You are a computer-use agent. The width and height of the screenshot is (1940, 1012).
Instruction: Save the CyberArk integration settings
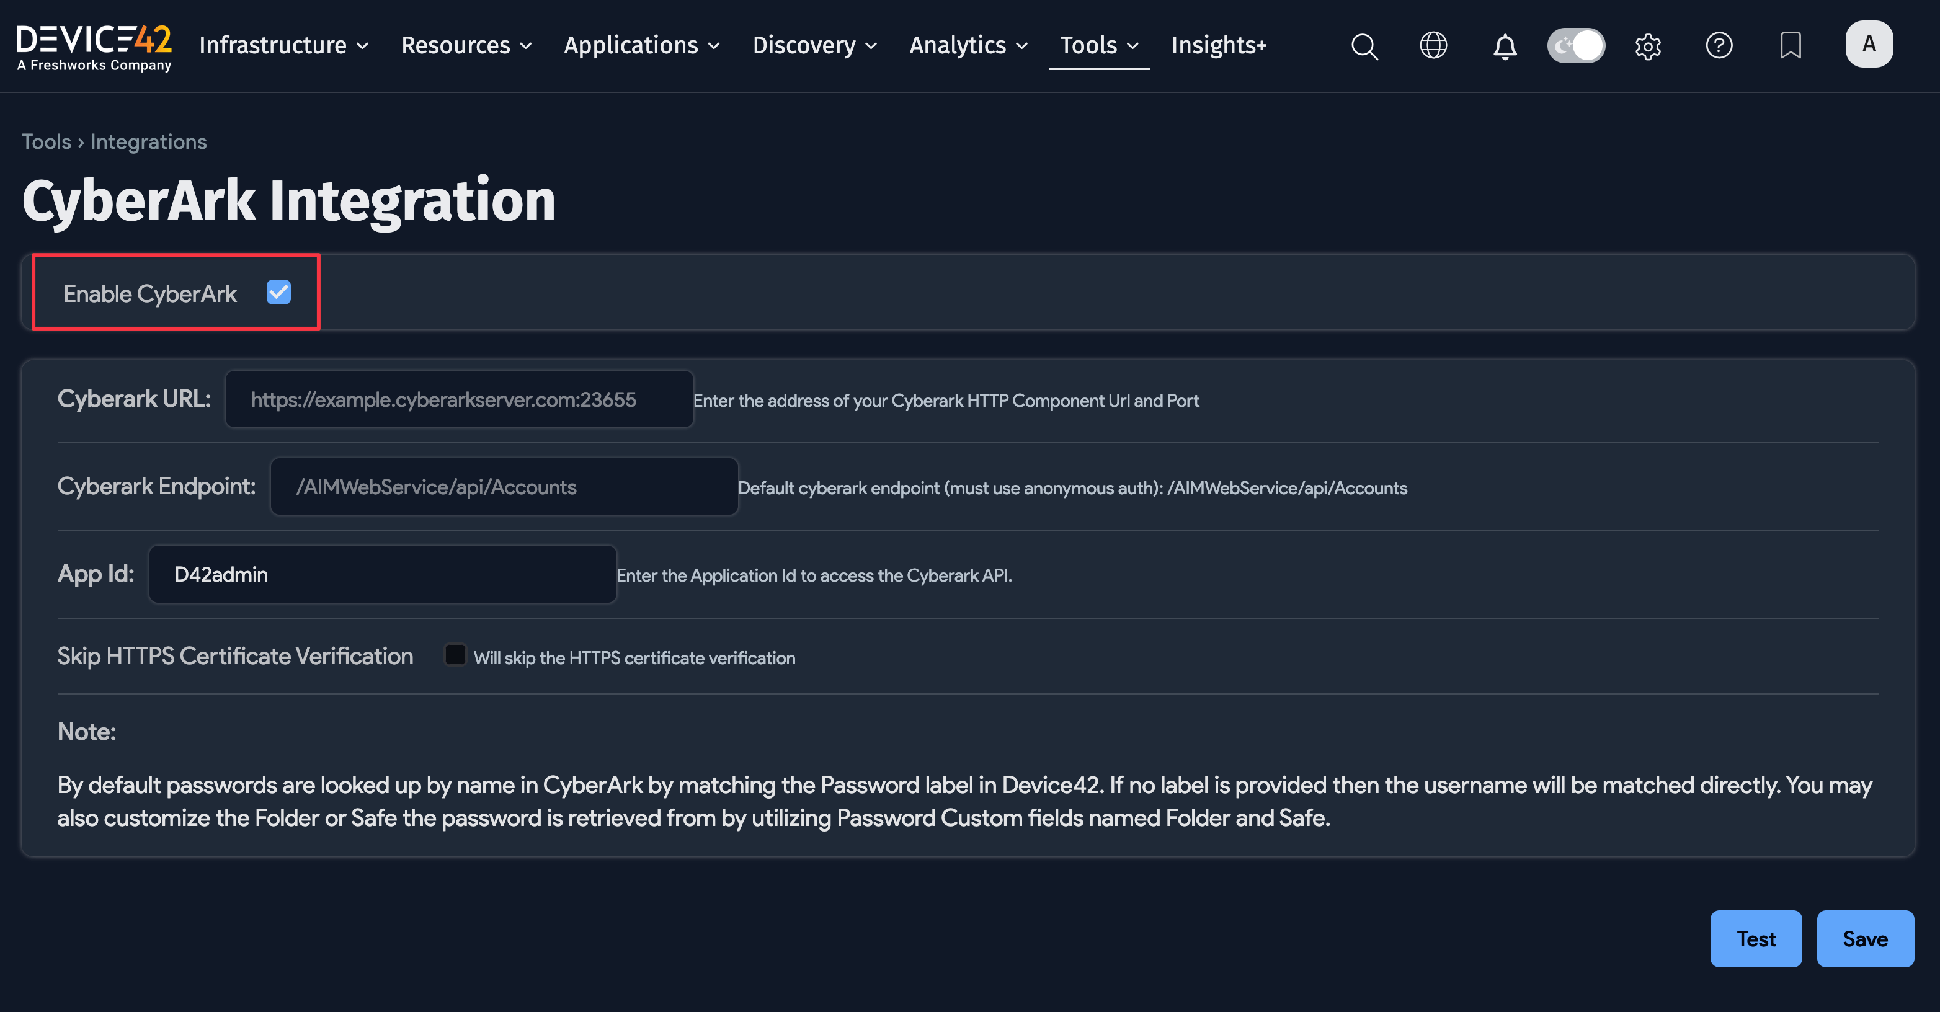pos(1866,938)
